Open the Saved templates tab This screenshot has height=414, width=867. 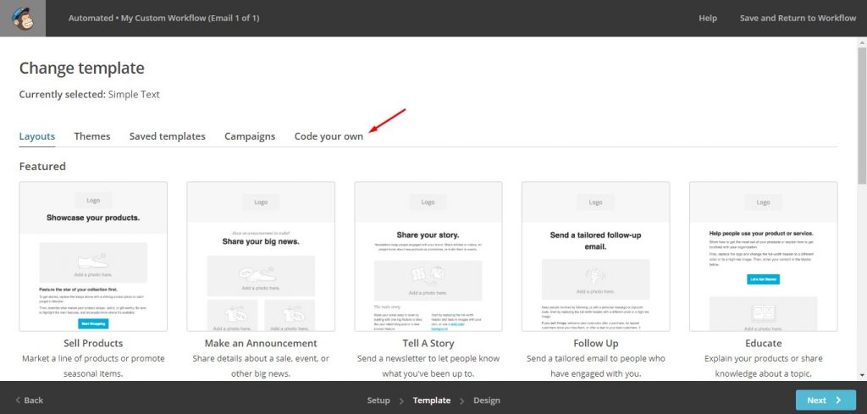point(168,136)
